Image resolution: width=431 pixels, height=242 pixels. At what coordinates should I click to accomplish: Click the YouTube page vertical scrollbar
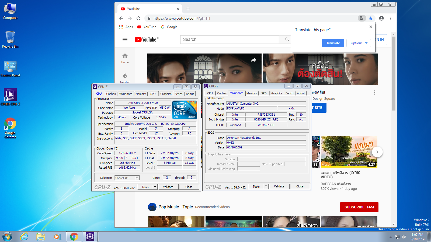pyautogui.click(x=394, y=73)
